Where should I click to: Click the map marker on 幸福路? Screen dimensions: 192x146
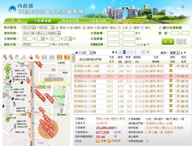[x=30, y=115]
